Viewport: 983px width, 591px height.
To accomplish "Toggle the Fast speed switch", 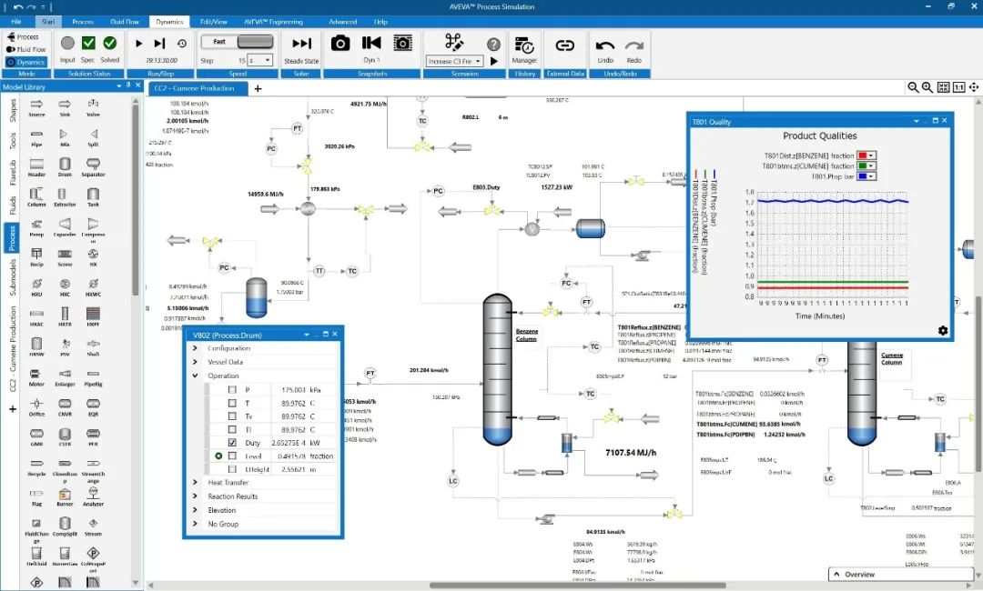I will 255,41.
